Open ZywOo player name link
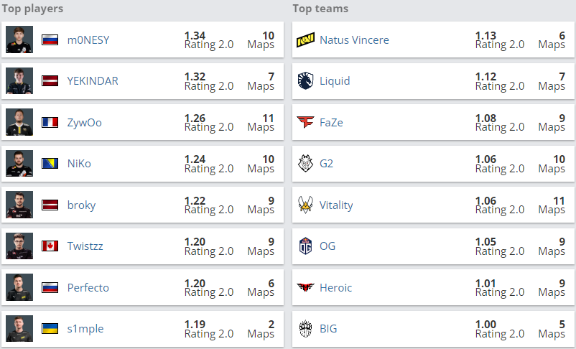 [x=85, y=122]
